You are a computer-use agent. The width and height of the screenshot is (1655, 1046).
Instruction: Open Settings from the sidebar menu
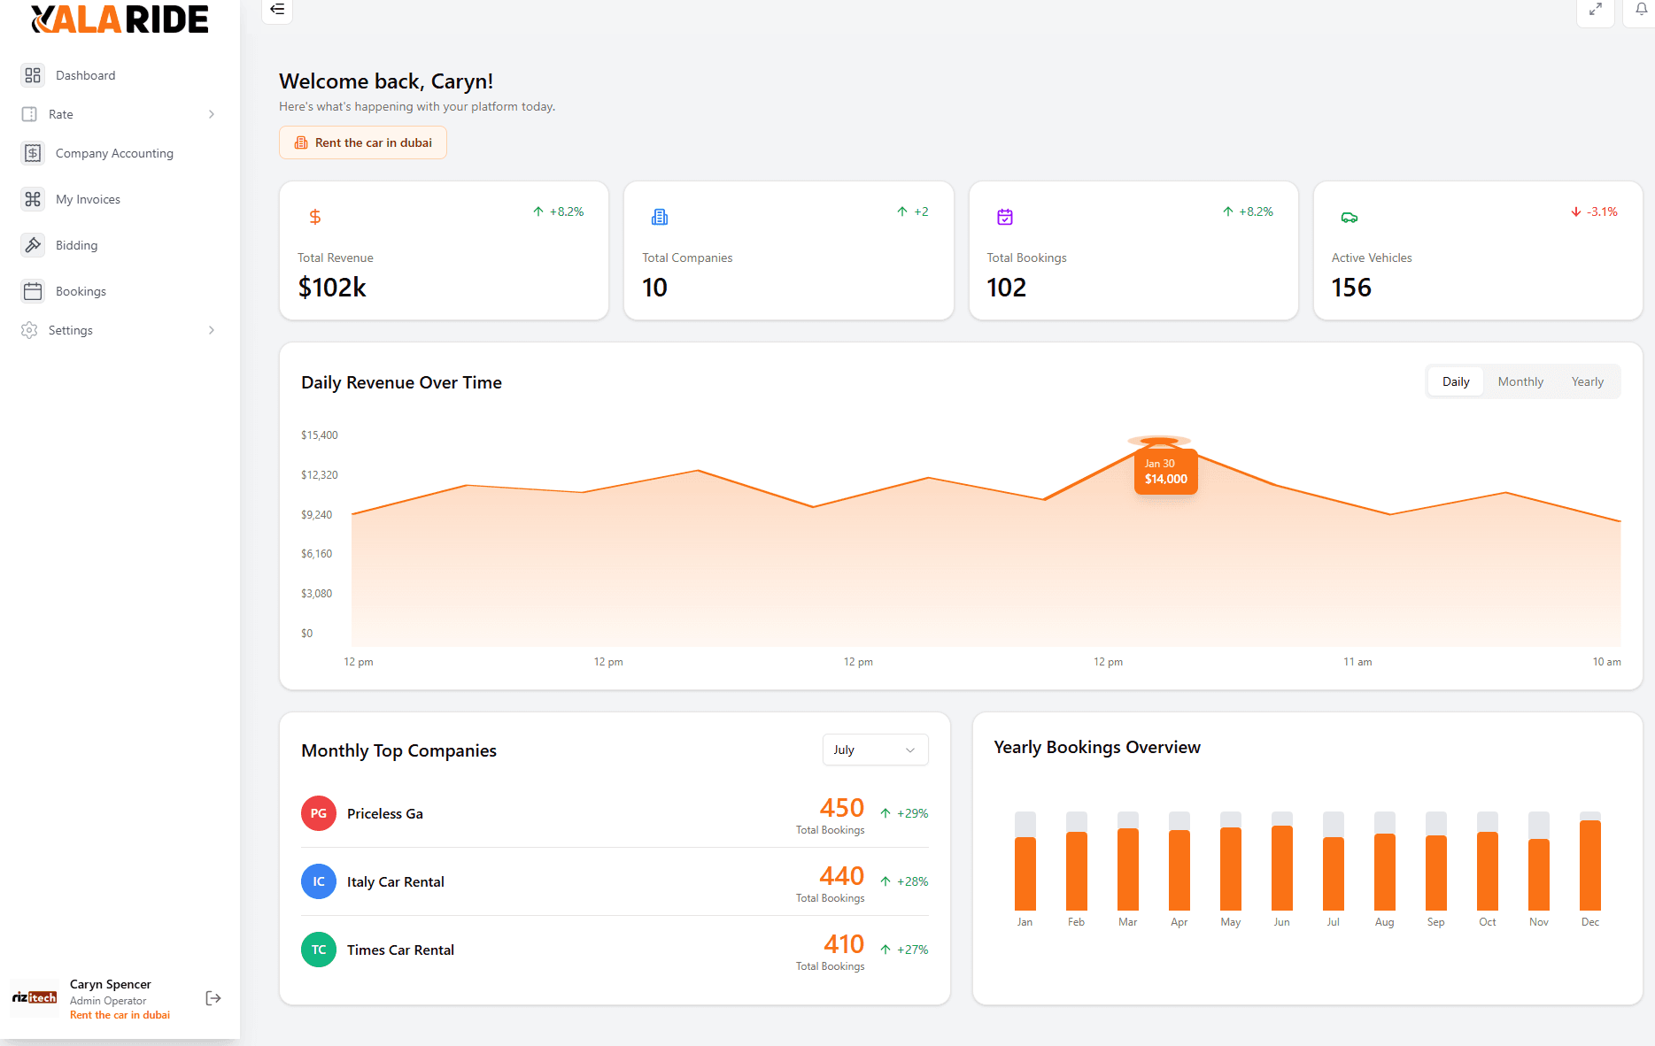click(73, 329)
